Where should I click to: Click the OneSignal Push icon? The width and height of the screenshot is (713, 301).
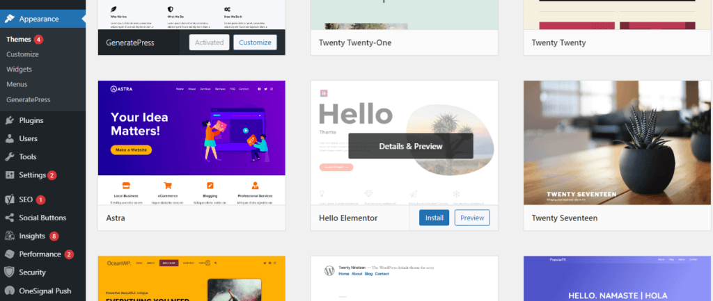click(x=10, y=291)
